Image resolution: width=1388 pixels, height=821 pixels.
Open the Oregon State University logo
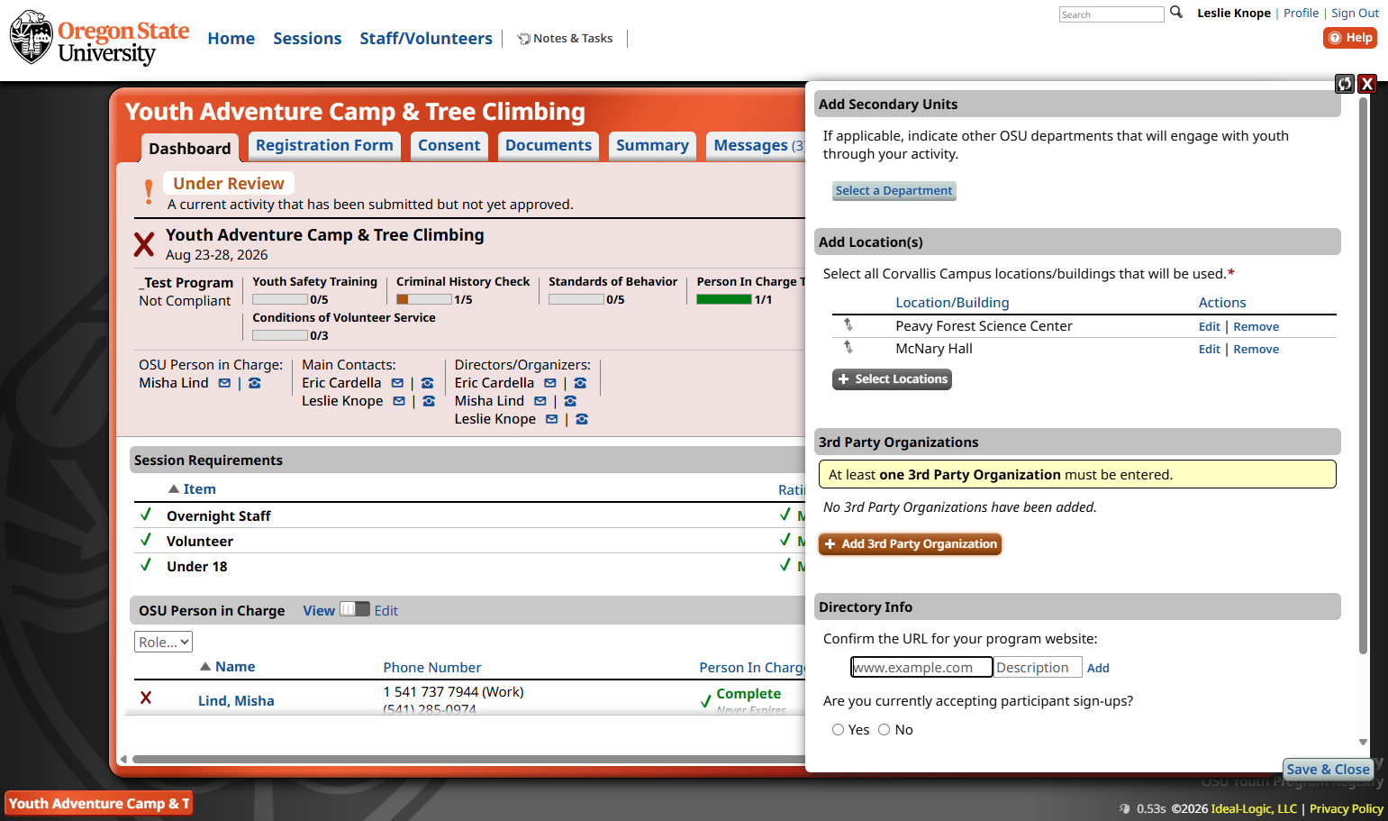point(99,39)
